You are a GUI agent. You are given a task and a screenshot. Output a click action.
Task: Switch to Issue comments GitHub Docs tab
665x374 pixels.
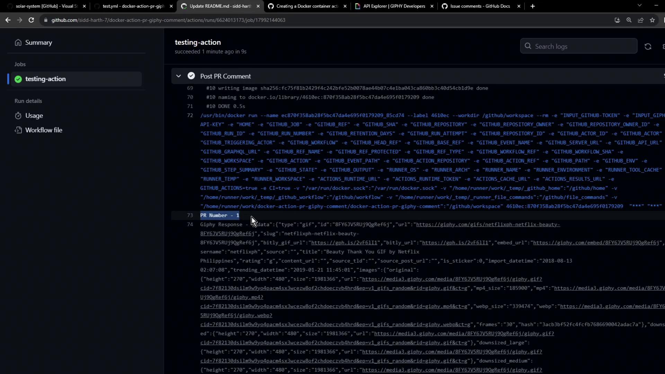tap(480, 6)
